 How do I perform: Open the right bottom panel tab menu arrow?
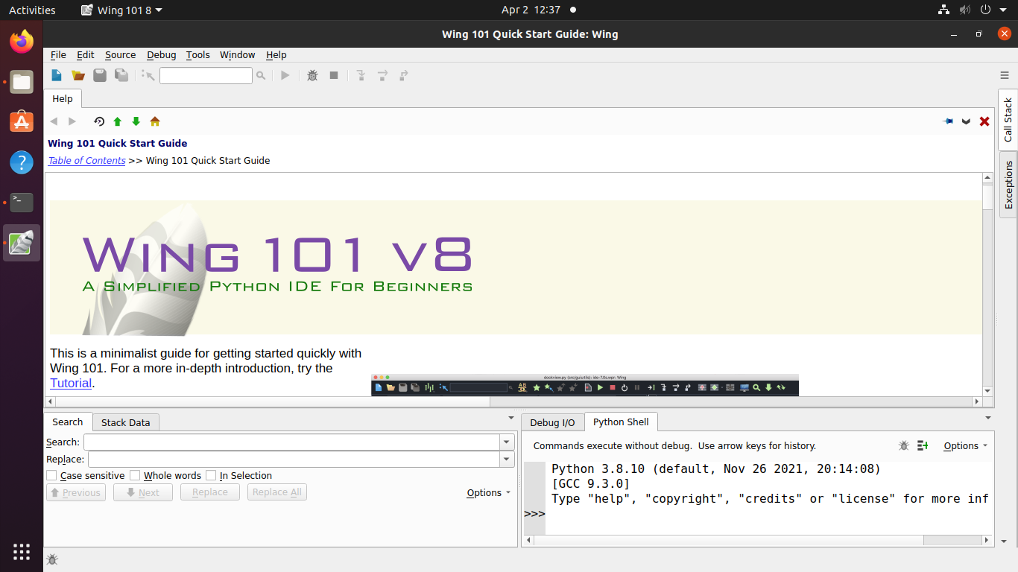tap(988, 419)
